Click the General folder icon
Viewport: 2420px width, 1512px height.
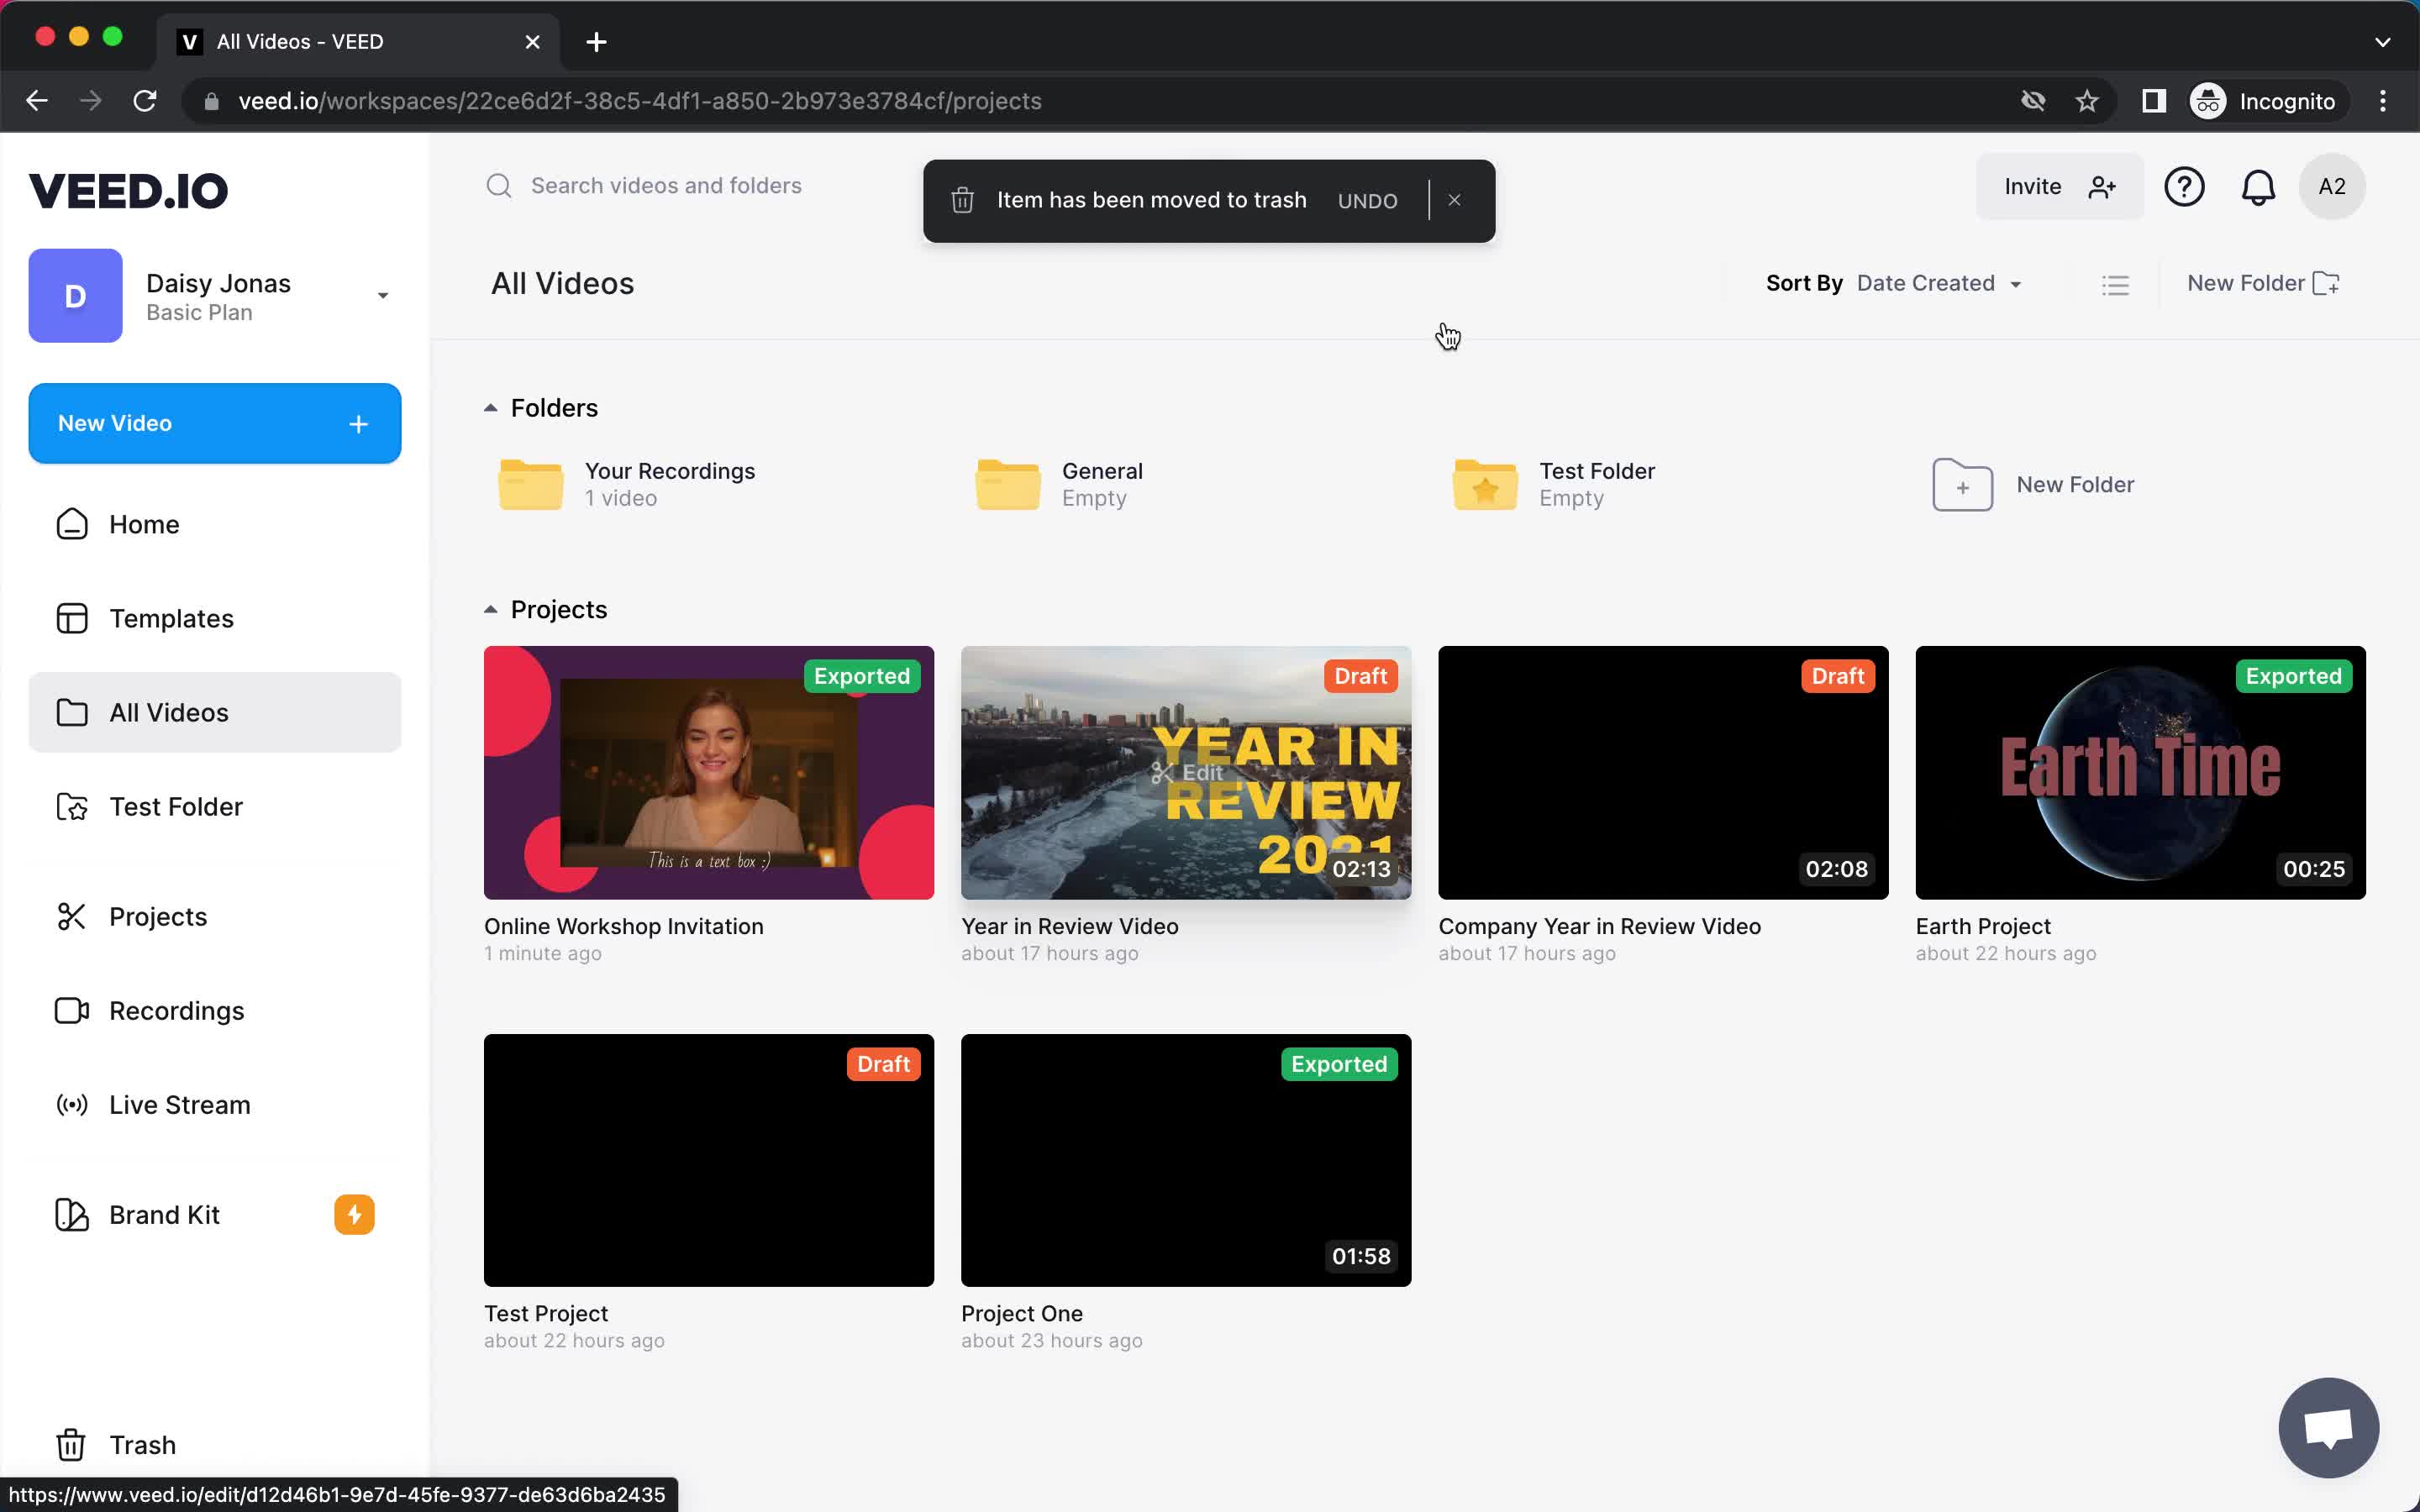click(1007, 485)
